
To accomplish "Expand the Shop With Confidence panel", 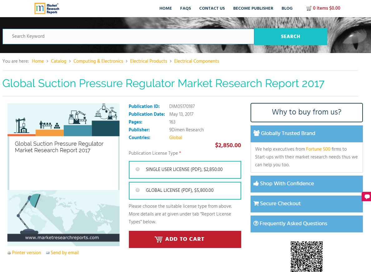I will coord(307,184).
